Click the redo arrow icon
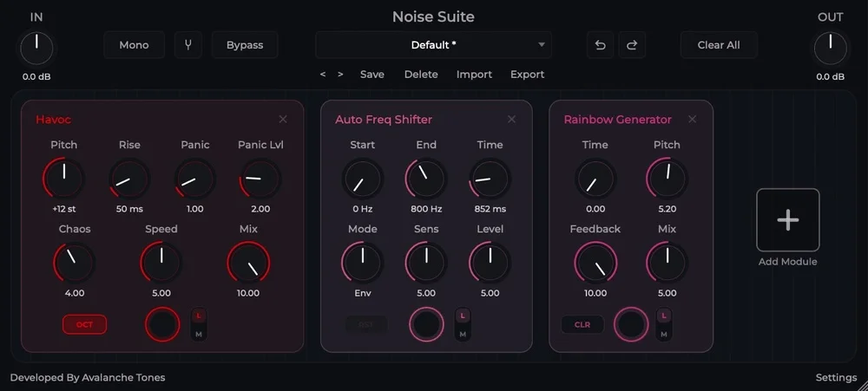This screenshot has width=868, height=391. [632, 45]
